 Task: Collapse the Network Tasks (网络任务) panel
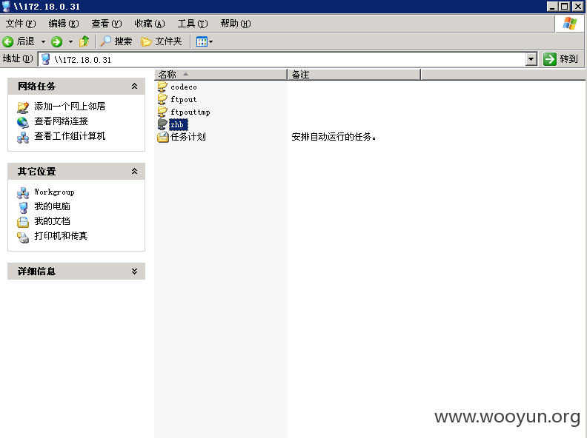pos(134,87)
